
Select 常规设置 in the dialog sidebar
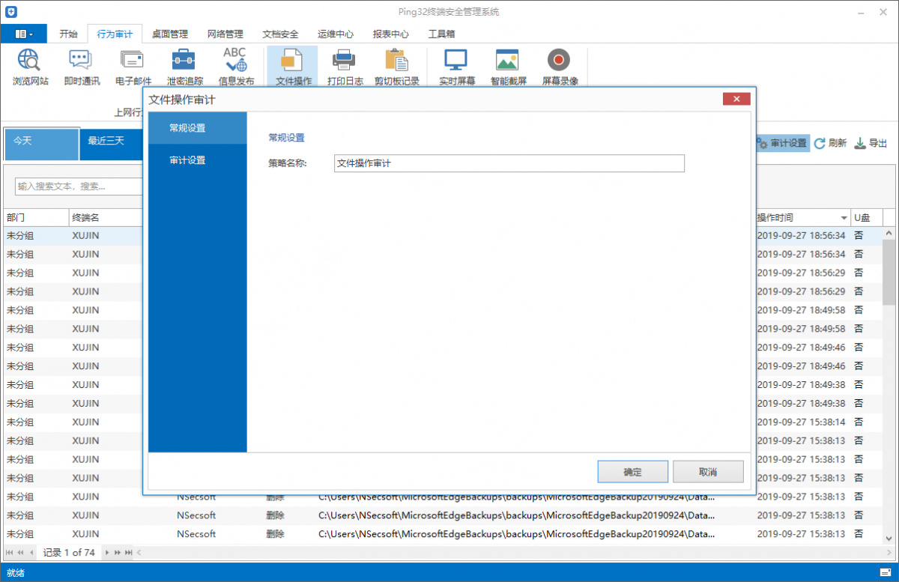tap(198, 128)
